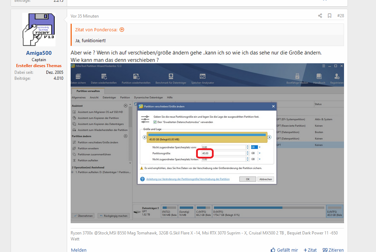Click the Amiga500 avatar image
The width and height of the screenshot is (376, 252).
(x=39, y=30)
